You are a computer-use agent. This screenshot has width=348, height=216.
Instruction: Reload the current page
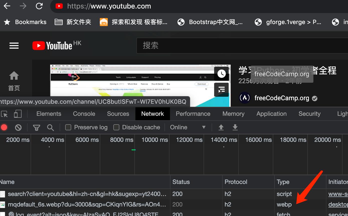pyautogui.click(x=39, y=6)
